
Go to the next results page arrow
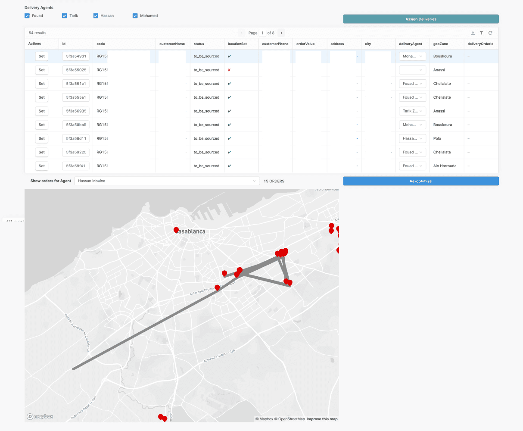tap(281, 33)
